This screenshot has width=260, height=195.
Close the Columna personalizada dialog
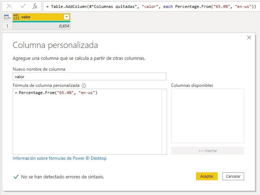click(x=249, y=37)
